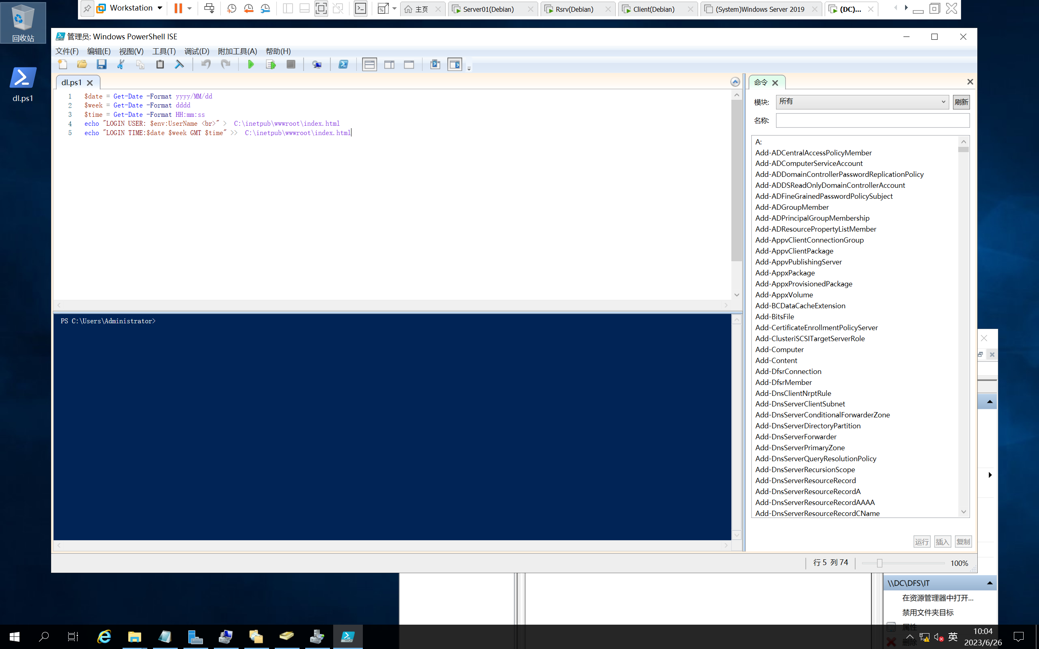Click the Clear Console Pane icon

pyautogui.click(x=179, y=64)
